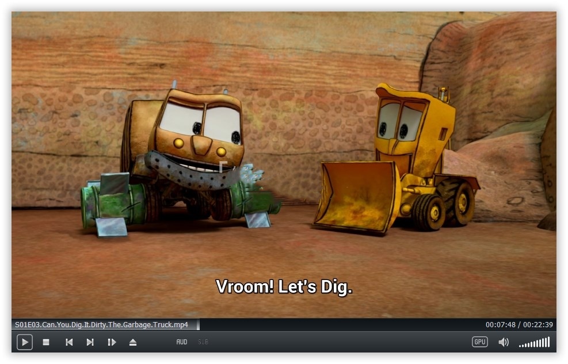This screenshot has height=364, width=568.
Task: Stop playback with the square button
Action: coord(46,342)
